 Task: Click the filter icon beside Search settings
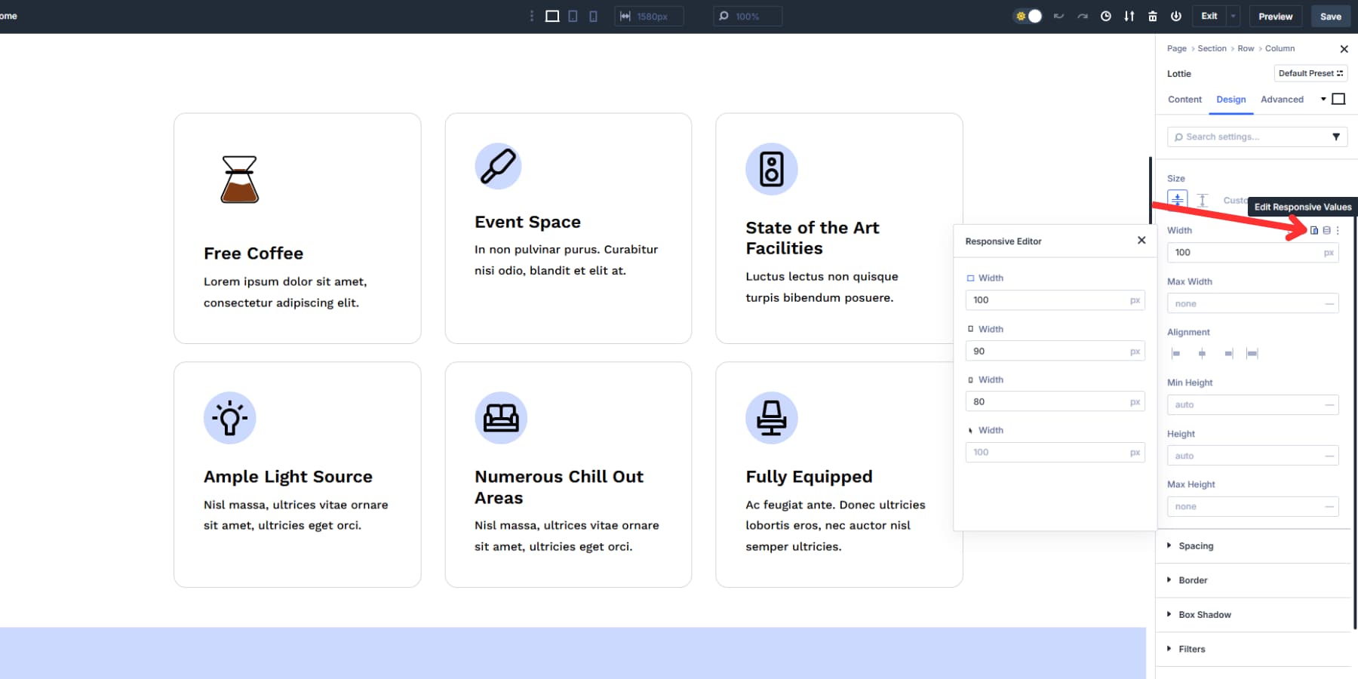(x=1336, y=137)
